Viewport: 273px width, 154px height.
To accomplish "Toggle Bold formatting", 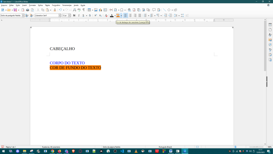I will (74, 16).
